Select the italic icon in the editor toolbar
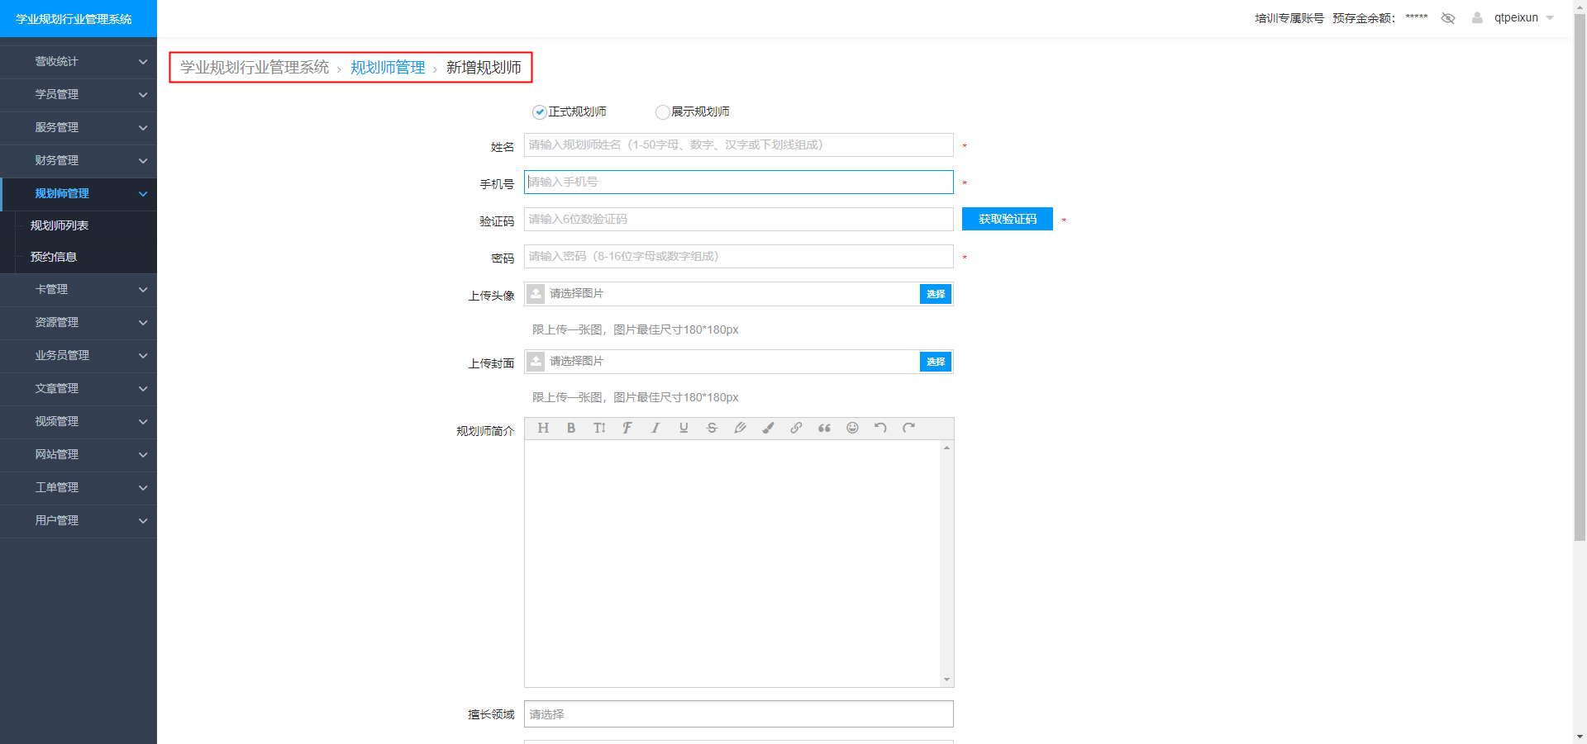The width and height of the screenshot is (1587, 744). [655, 428]
